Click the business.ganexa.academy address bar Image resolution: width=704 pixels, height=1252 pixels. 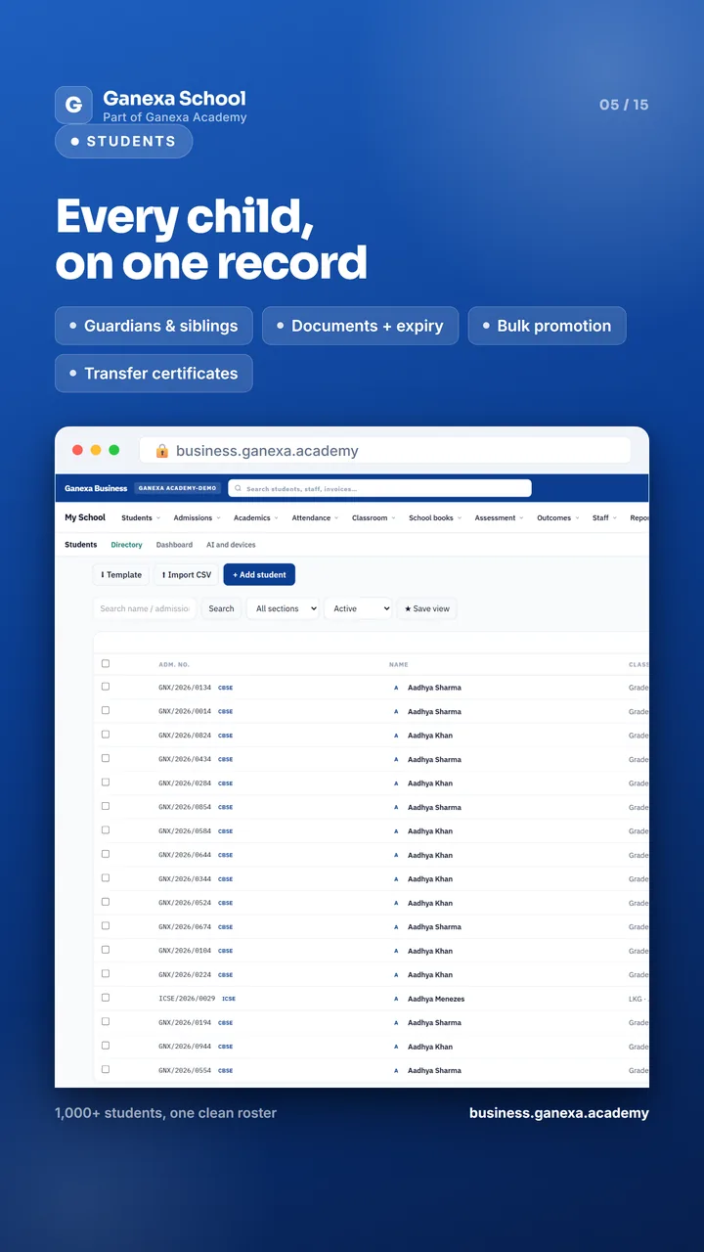tap(384, 451)
